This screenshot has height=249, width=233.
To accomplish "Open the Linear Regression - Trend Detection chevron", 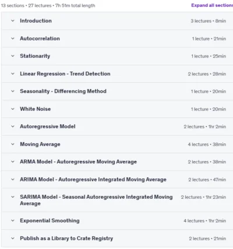I will pos(13,73).
